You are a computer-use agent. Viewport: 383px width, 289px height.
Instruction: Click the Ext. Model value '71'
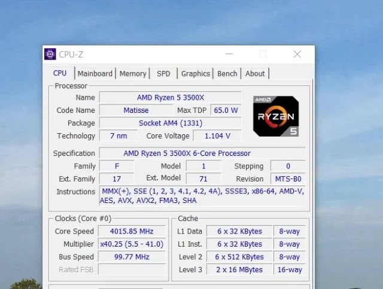[x=203, y=179]
